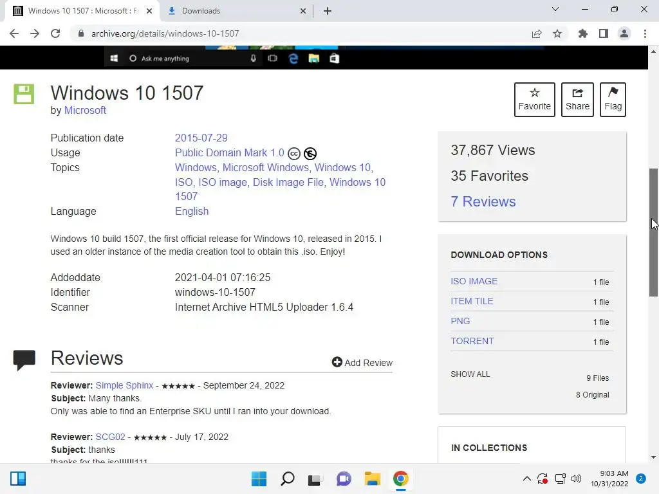Click the Reviews speech bubble icon
The width and height of the screenshot is (659, 494).
pos(24,360)
